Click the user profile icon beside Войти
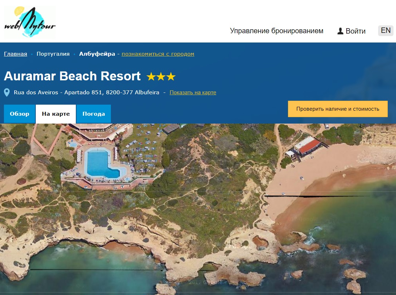 (x=340, y=31)
